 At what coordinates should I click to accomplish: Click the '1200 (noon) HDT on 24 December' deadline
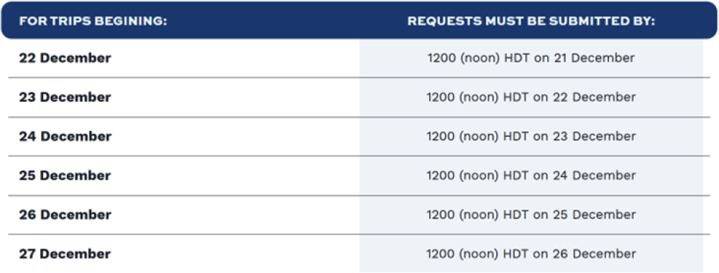531,176
